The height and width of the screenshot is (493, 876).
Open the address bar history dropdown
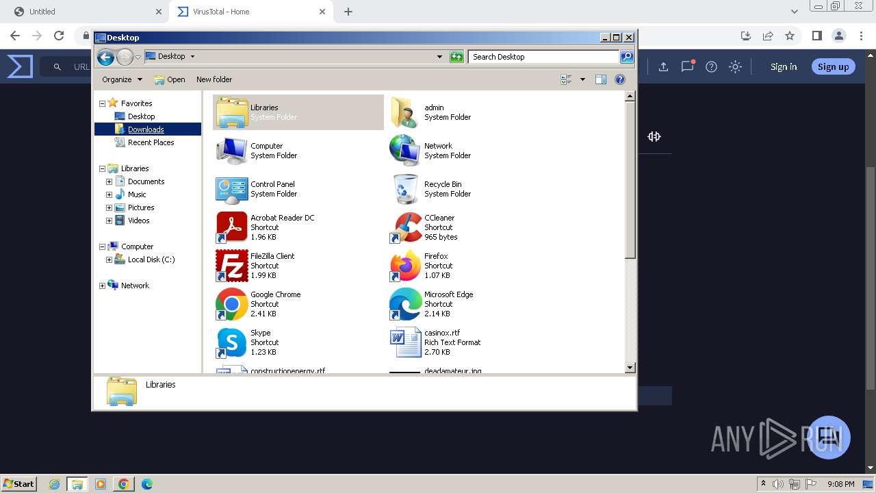click(x=439, y=57)
